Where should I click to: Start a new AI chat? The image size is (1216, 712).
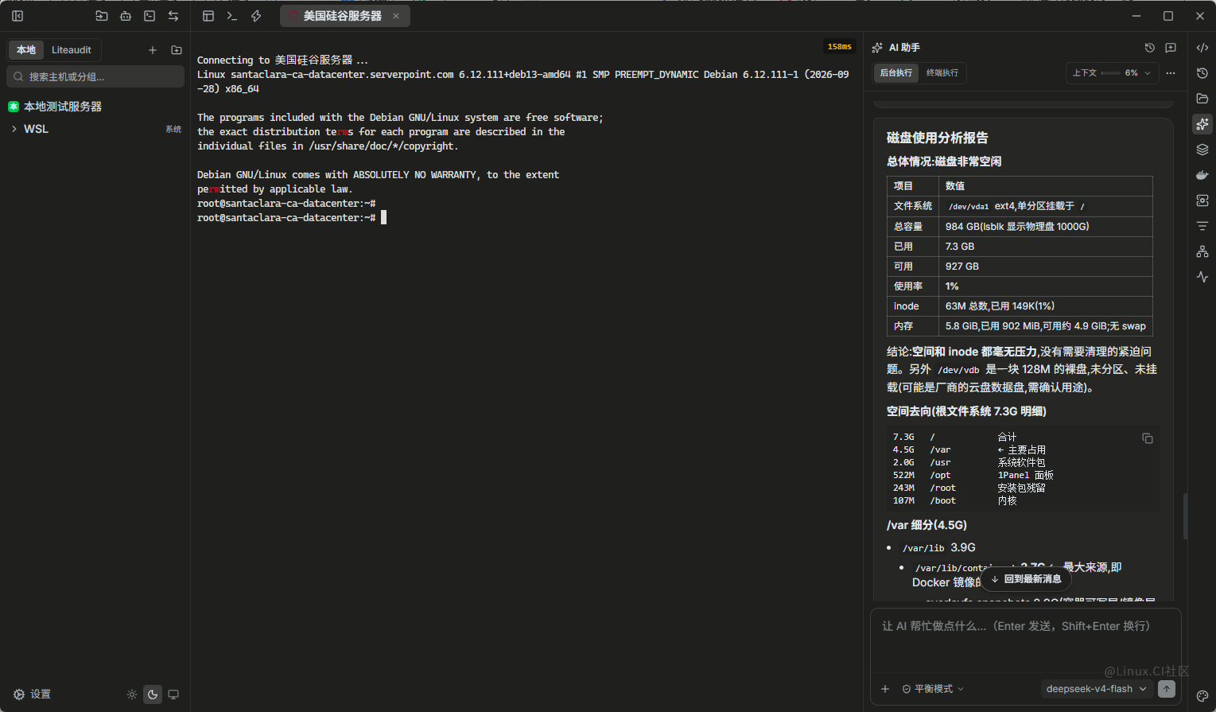[1171, 48]
